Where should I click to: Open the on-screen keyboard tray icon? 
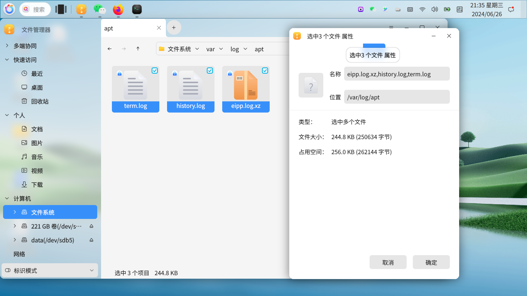(410, 9)
